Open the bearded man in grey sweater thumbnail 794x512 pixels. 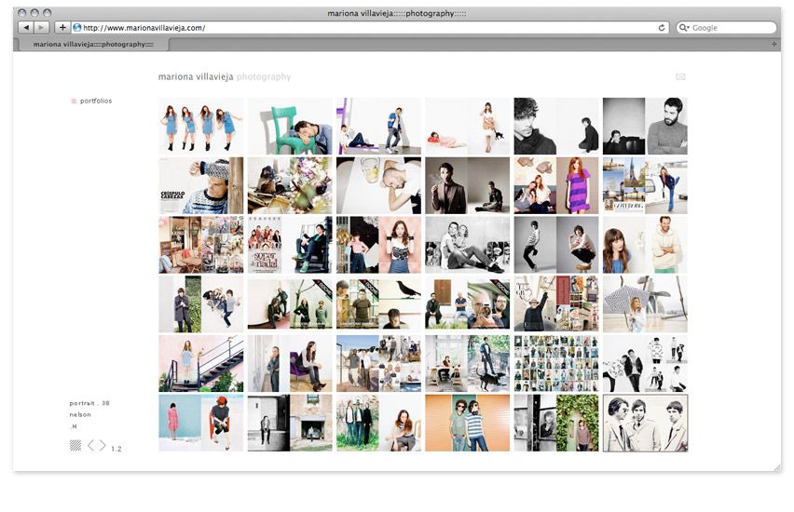click(645, 126)
